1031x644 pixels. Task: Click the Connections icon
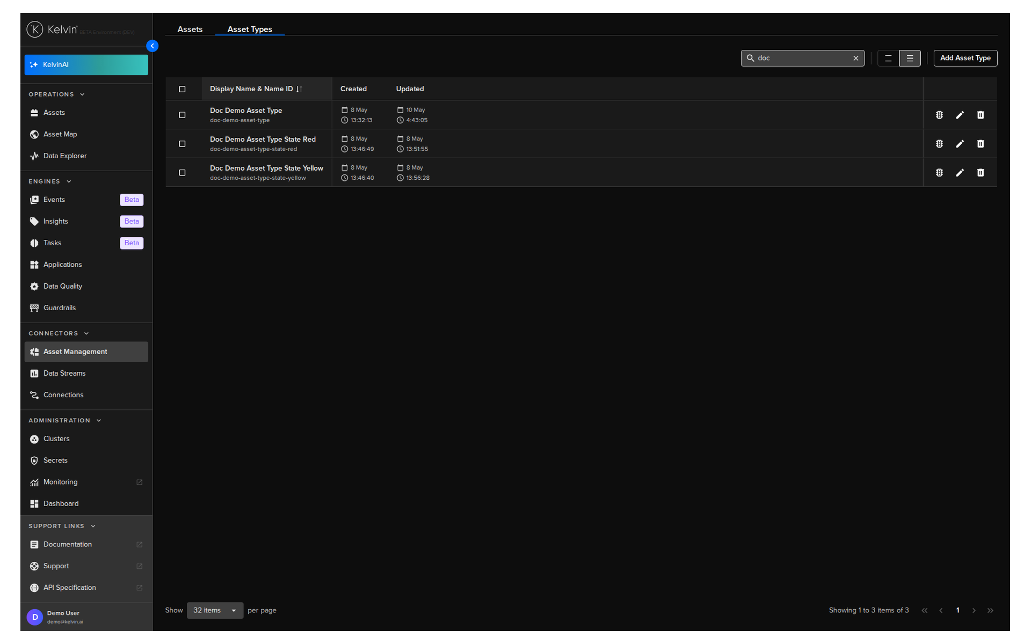[34, 395]
